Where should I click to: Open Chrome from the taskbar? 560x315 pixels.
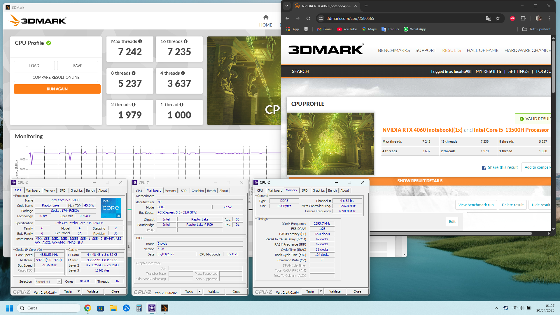tap(87, 308)
